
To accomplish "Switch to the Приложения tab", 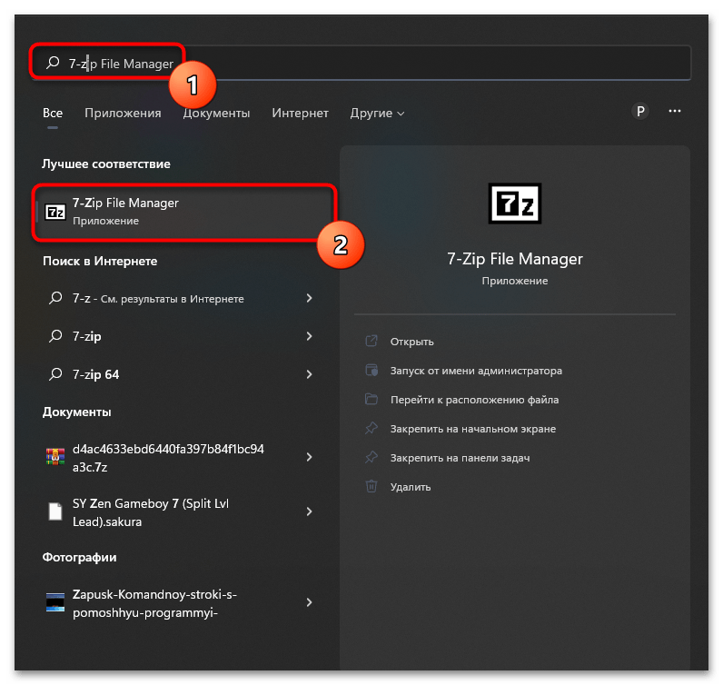I will (123, 113).
